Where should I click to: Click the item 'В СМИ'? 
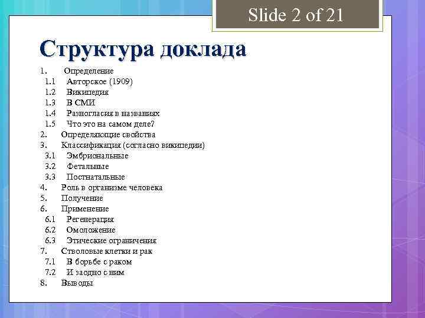[x=81, y=102]
